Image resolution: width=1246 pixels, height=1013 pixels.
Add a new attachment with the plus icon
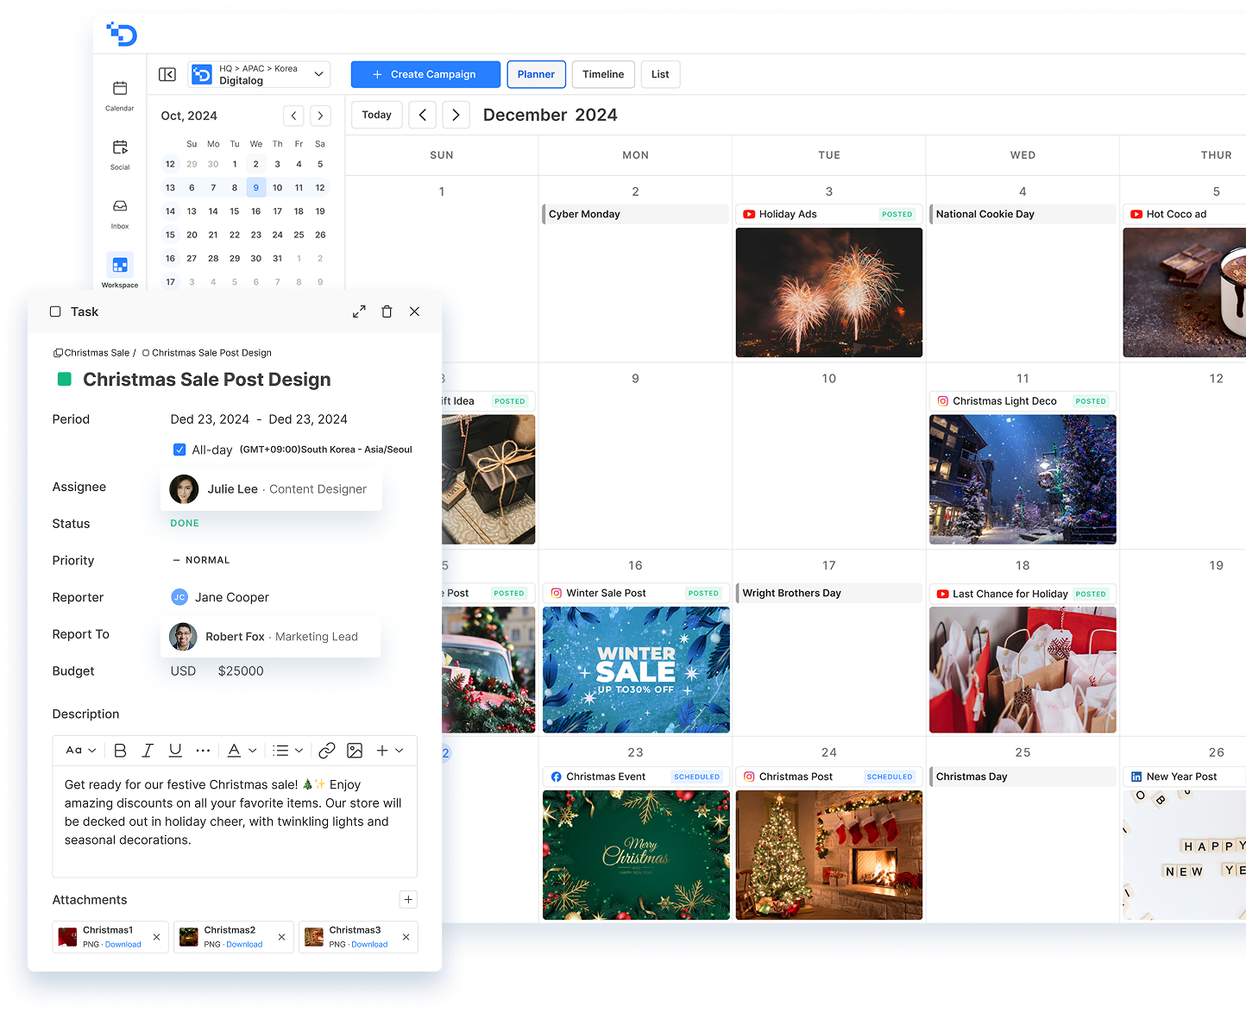(x=408, y=900)
